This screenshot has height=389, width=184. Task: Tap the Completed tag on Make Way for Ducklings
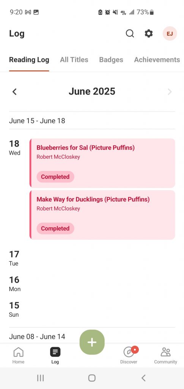(x=55, y=228)
